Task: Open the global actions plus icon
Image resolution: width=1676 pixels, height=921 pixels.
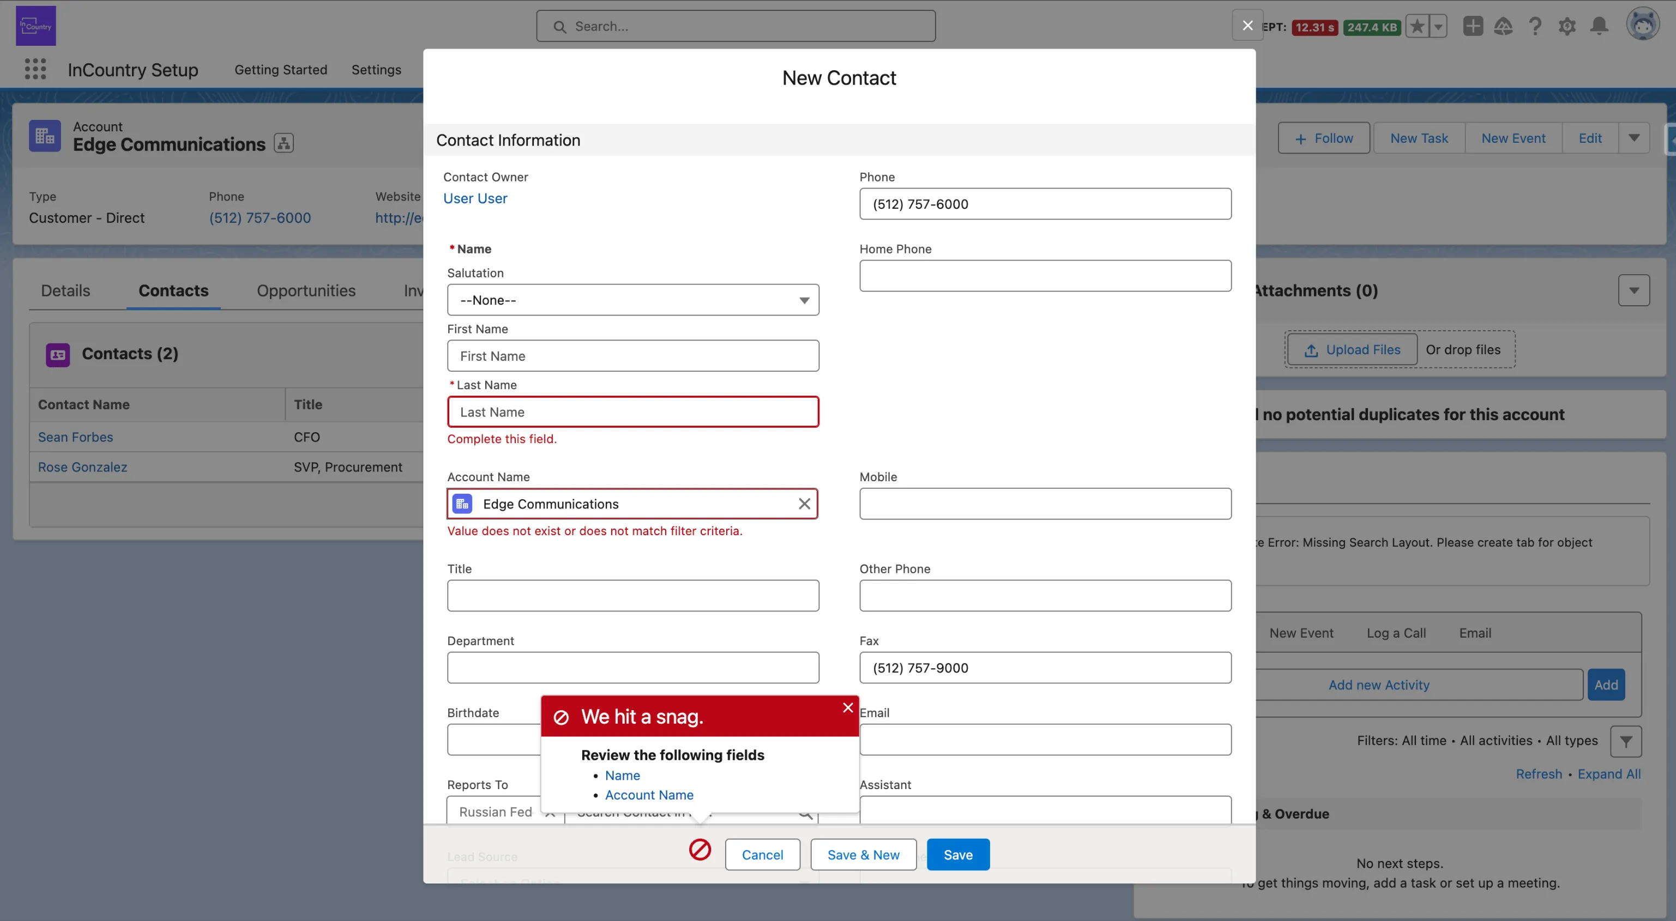Action: (1472, 26)
